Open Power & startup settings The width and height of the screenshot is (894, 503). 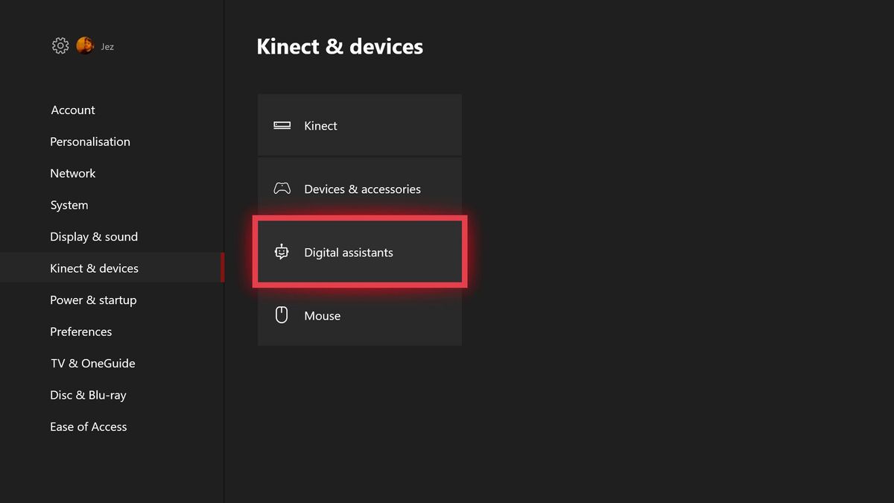tap(93, 300)
